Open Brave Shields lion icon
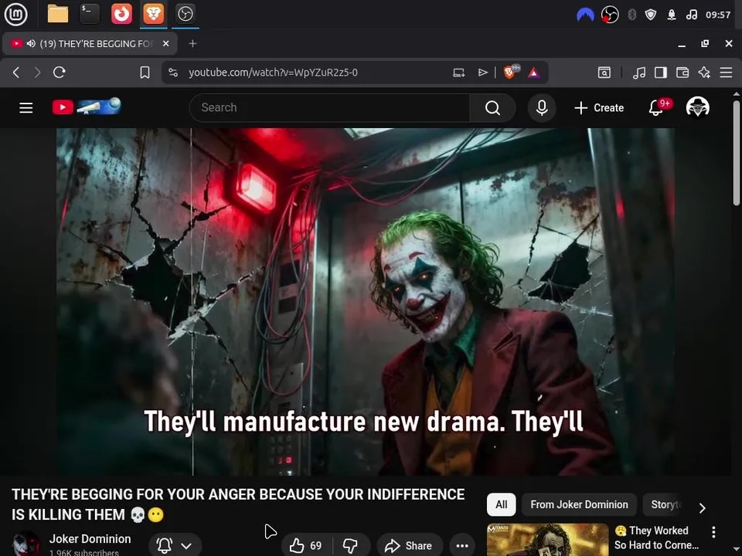Screen dimensions: 742x556 pyautogui.click(x=511, y=72)
